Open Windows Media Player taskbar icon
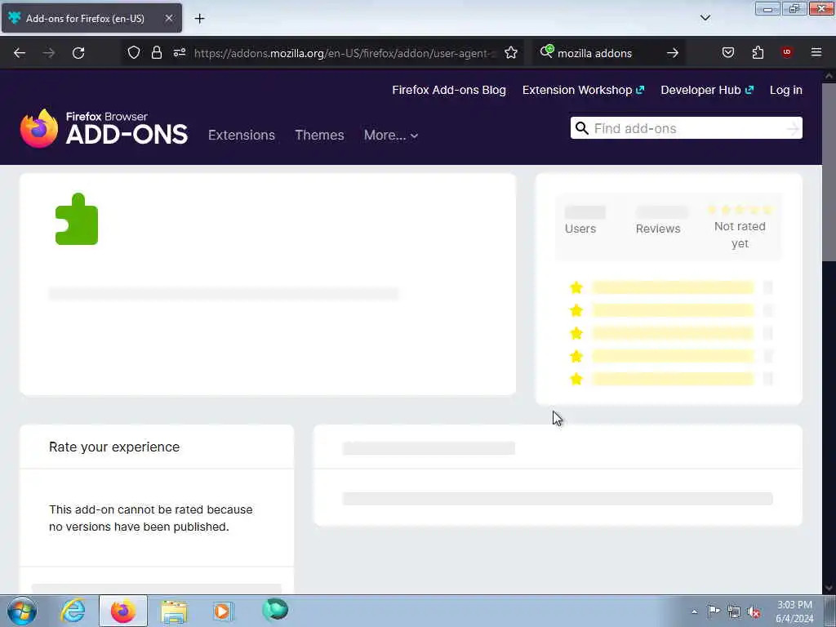Viewport: 836px width, 627px height. [x=223, y=611]
